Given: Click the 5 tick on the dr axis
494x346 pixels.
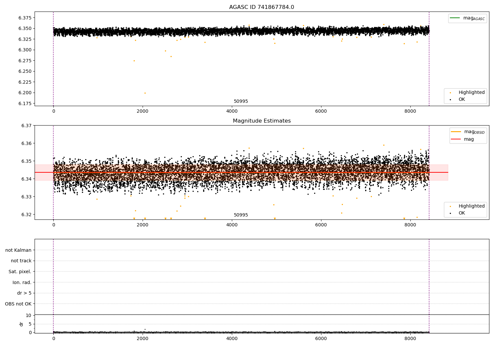Looking at the screenshot, I should pos(30,324).
